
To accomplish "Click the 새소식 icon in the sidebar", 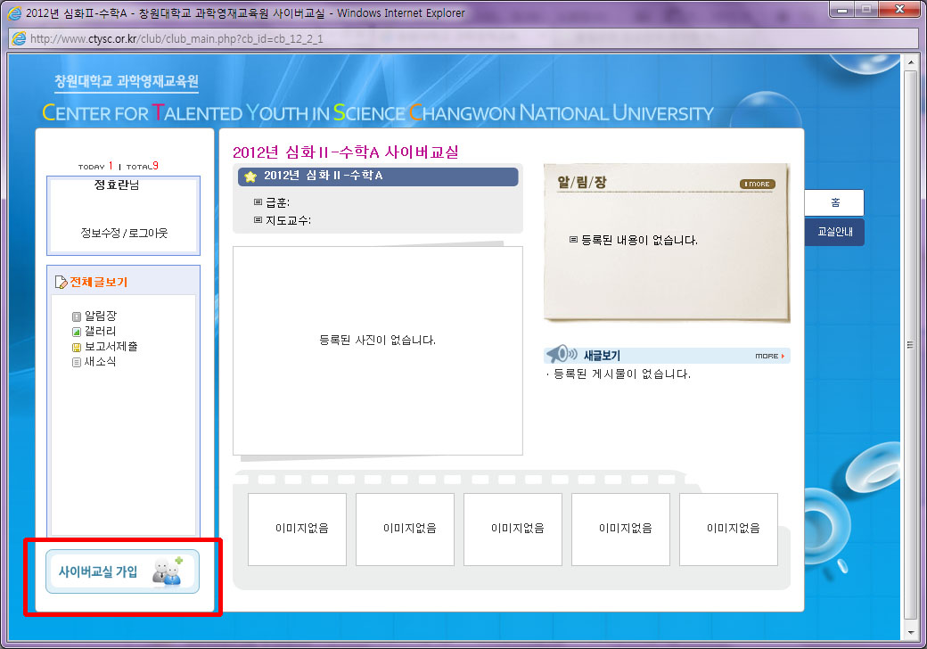I will pos(77,362).
